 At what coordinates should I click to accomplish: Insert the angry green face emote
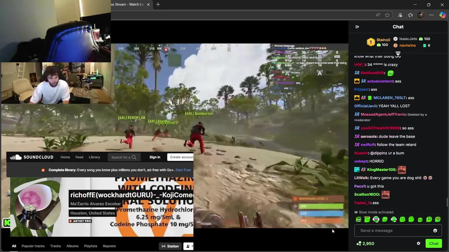358,219
